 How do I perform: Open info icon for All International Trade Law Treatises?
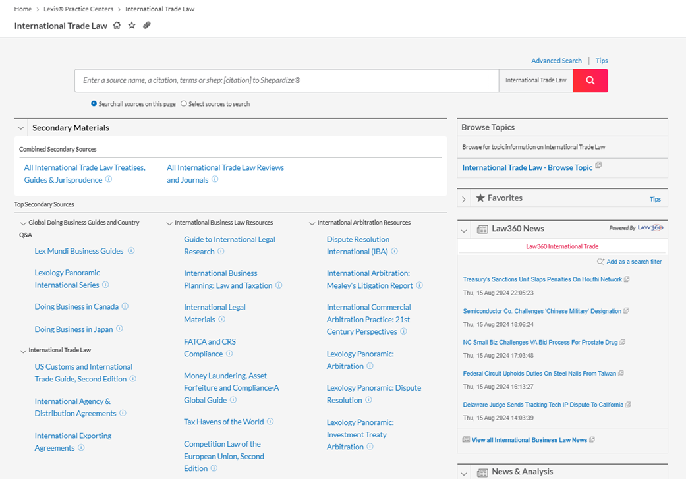pyautogui.click(x=109, y=179)
